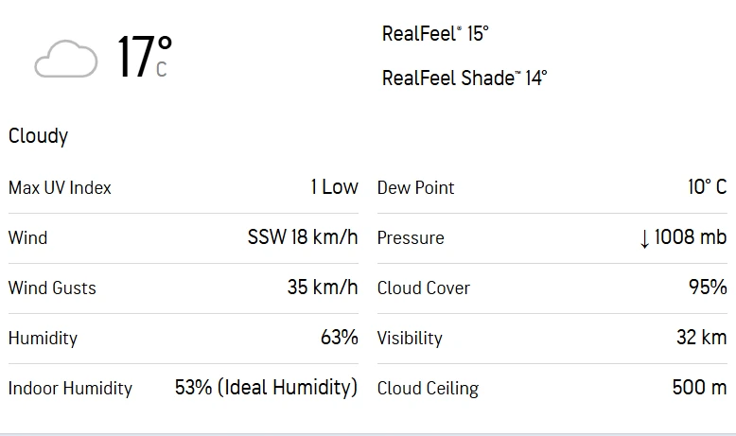Click the 17° current temperature reading

144,56
